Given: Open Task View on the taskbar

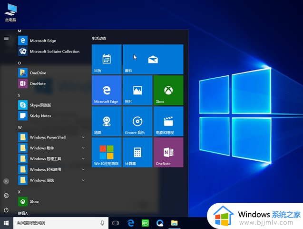Looking at the screenshot, I should point(116,223).
